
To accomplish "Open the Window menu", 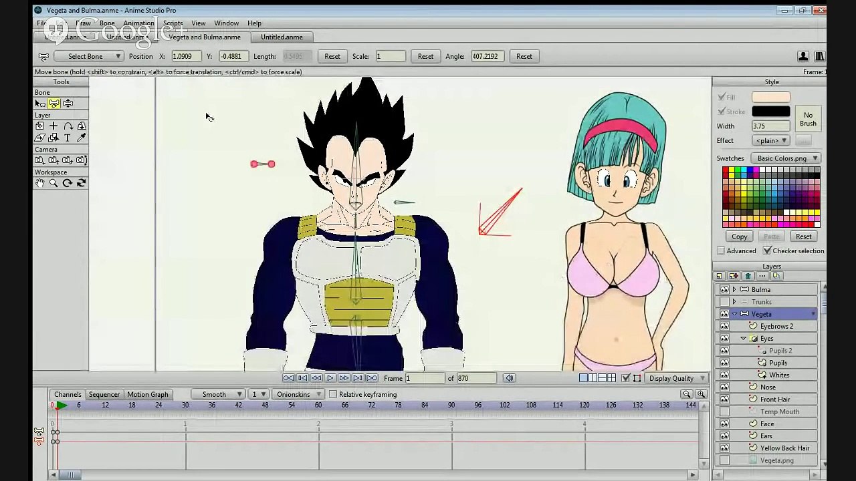I will (227, 23).
